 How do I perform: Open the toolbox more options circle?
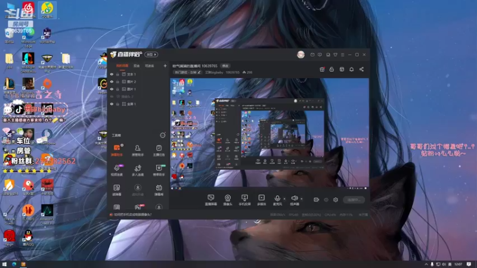click(x=163, y=135)
